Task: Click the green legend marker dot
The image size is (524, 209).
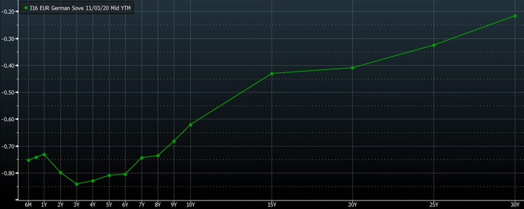Action: point(26,7)
